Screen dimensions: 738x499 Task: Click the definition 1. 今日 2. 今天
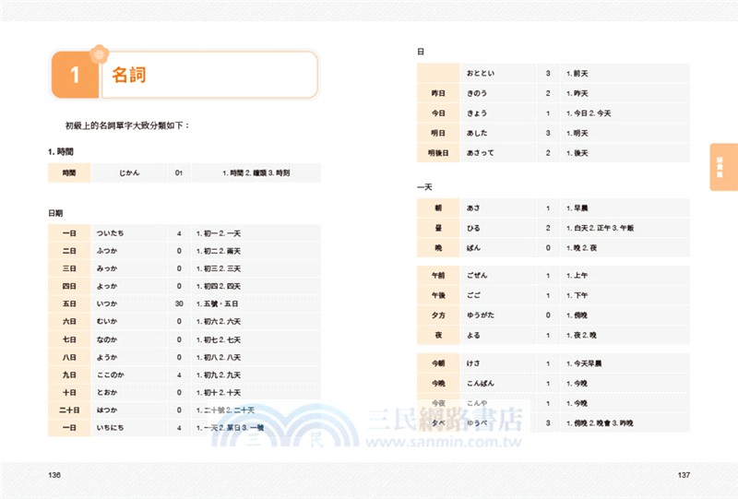coord(589,113)
